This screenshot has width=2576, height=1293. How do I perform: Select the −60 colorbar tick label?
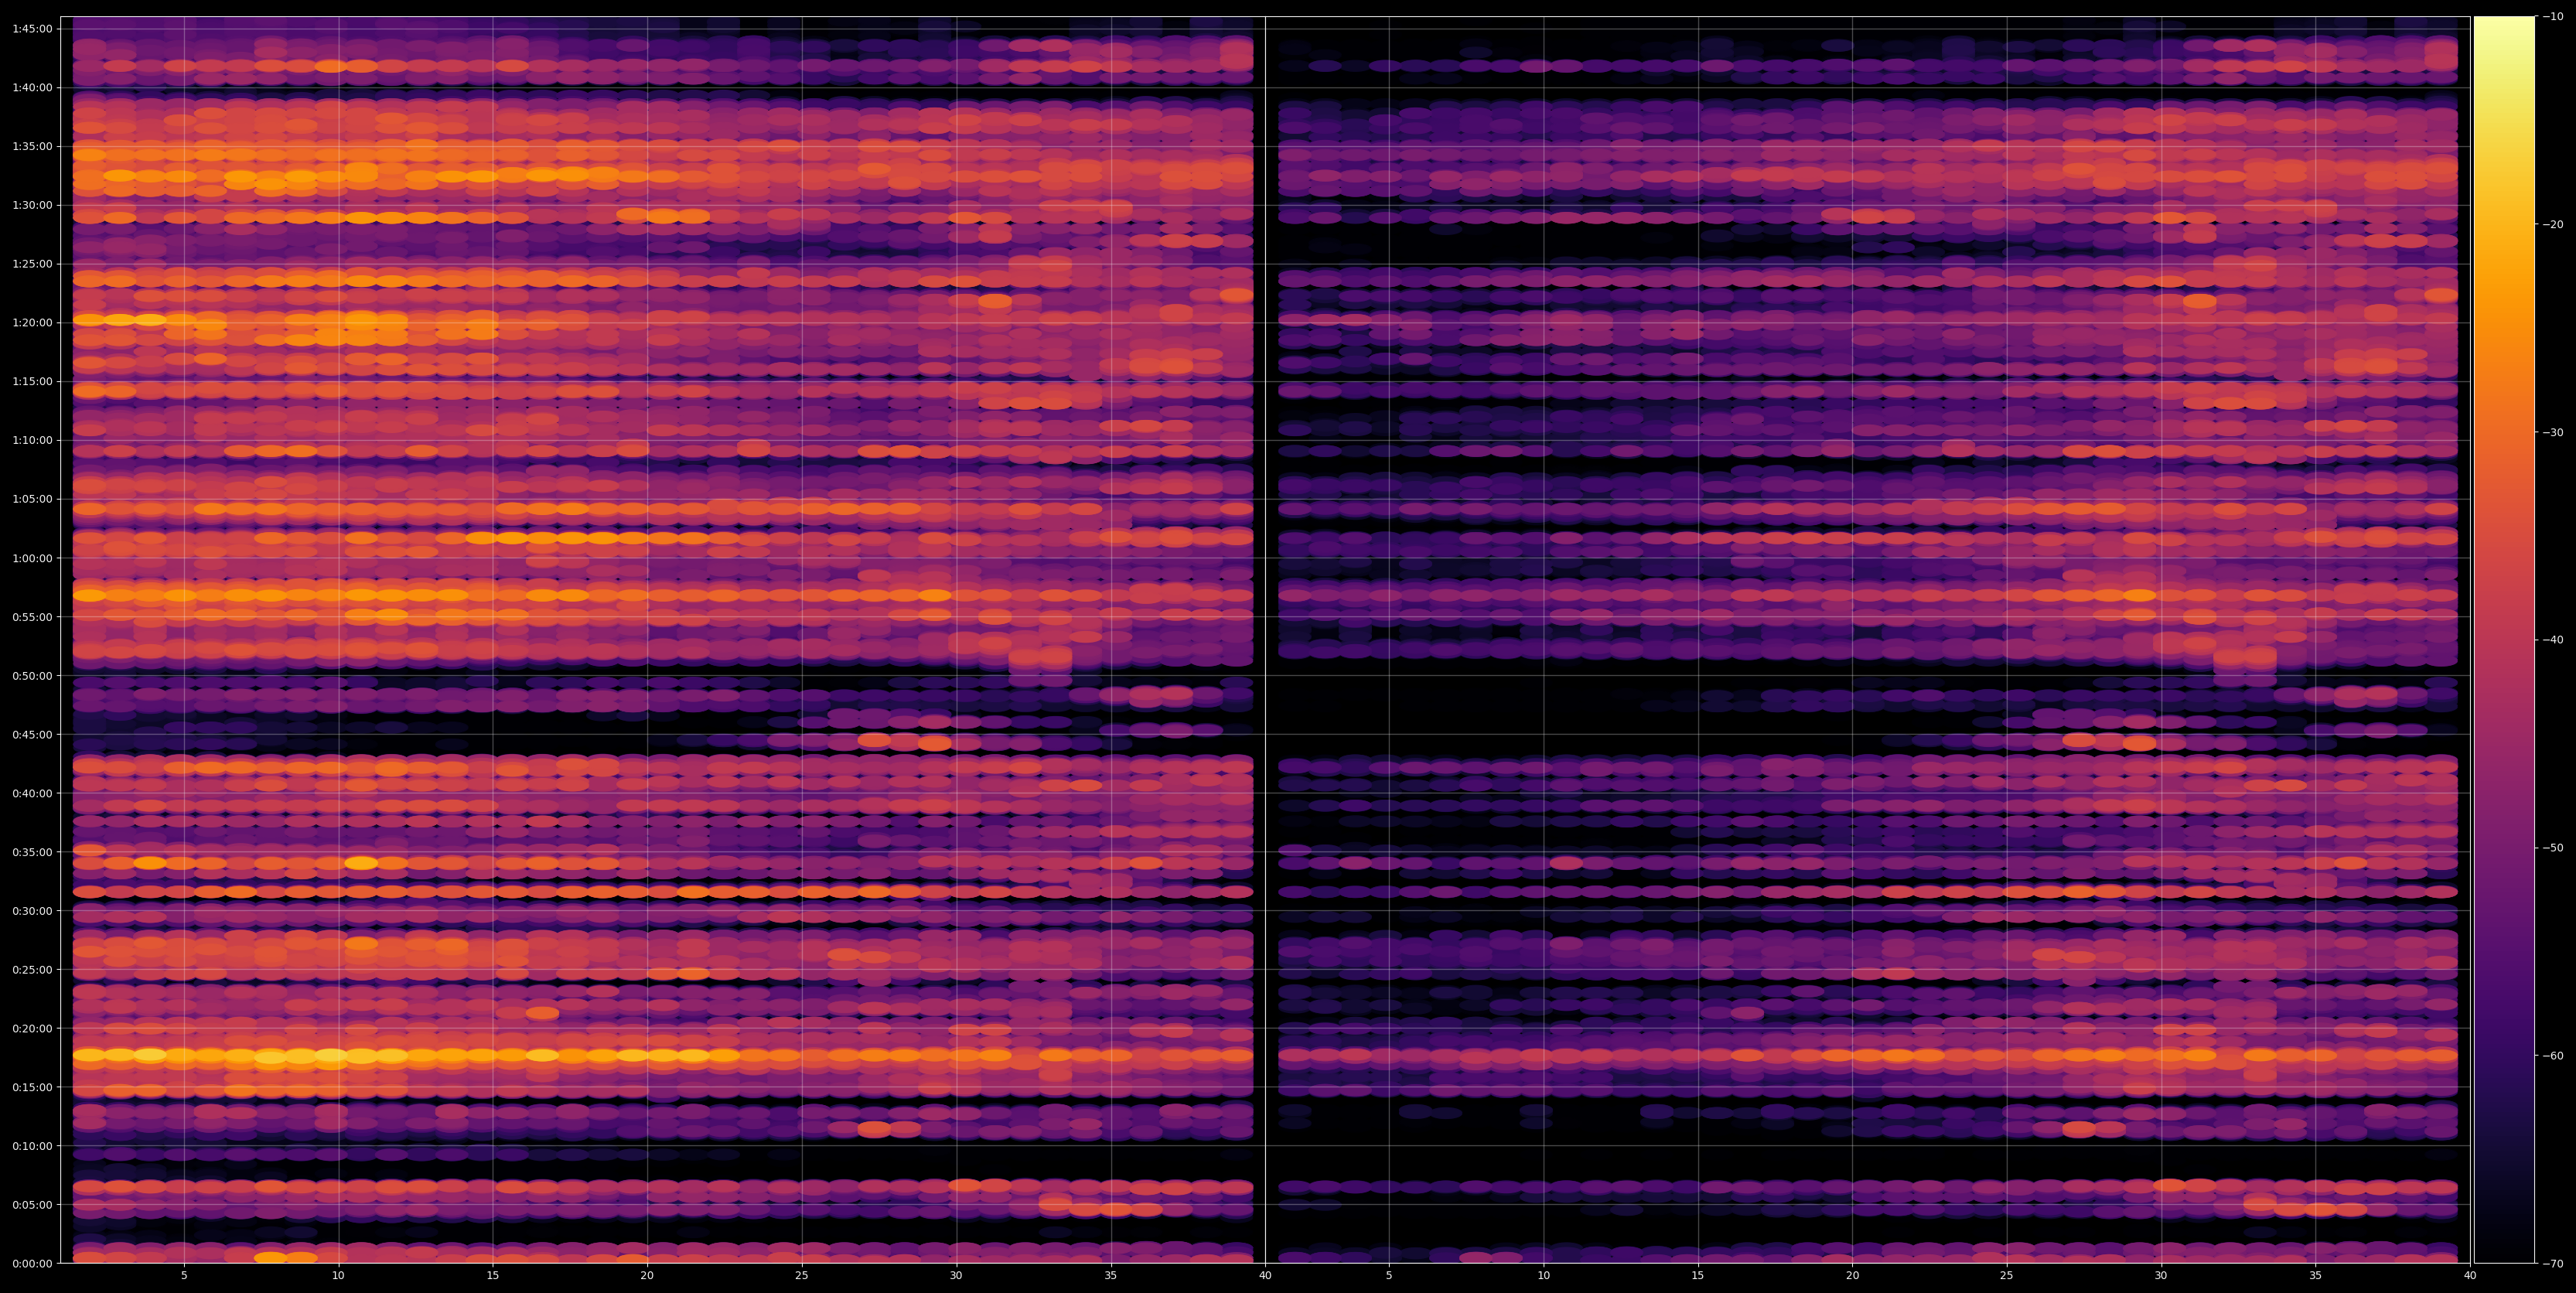2553,1056
